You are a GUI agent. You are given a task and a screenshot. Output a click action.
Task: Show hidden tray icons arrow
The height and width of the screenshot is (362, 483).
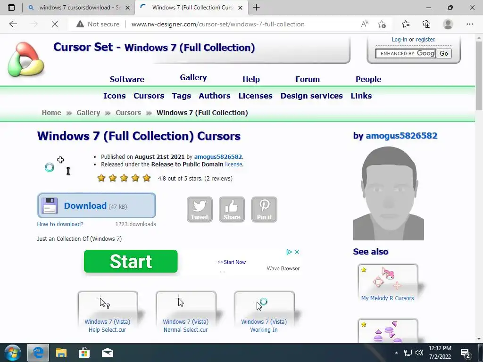pyautogui.click(x=396, y=353)
